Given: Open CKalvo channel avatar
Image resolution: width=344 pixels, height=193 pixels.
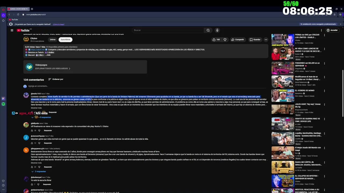Looking at the screenshot, I should click(x=26, y=39).
